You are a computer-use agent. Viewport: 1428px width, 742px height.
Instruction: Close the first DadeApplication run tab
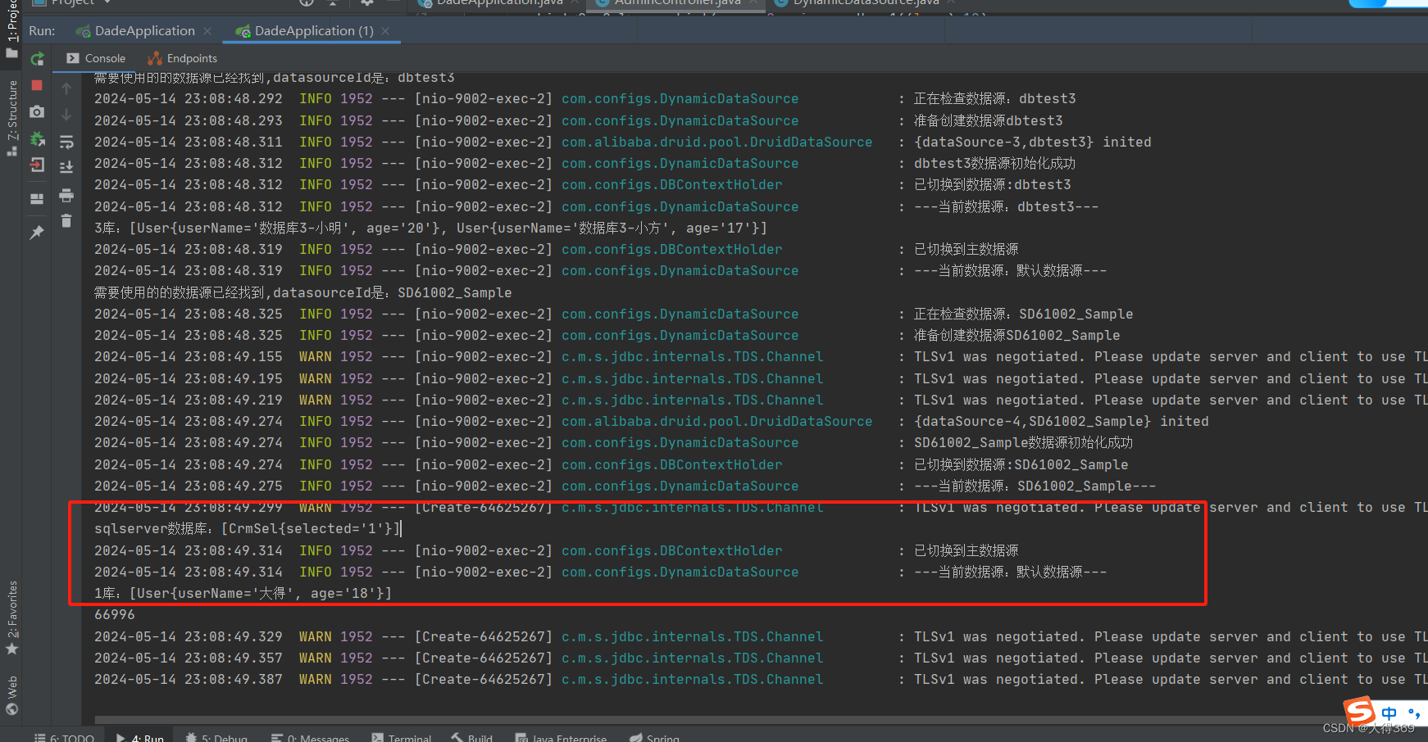click(207, 31)
